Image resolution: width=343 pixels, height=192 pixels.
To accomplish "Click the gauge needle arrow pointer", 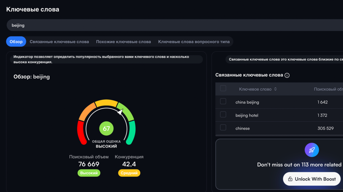I will click(120, 112).
